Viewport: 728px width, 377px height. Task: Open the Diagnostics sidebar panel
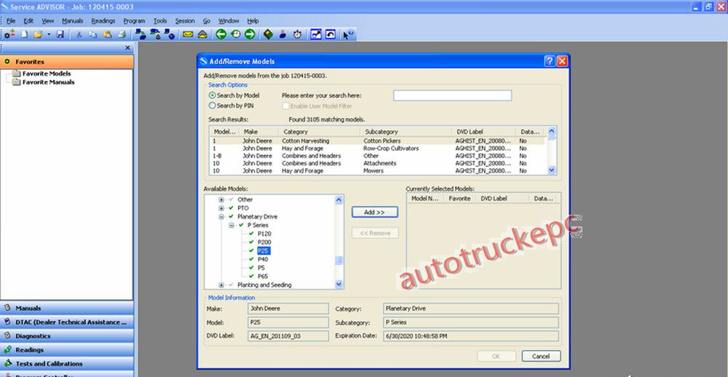tap(67, 336)
